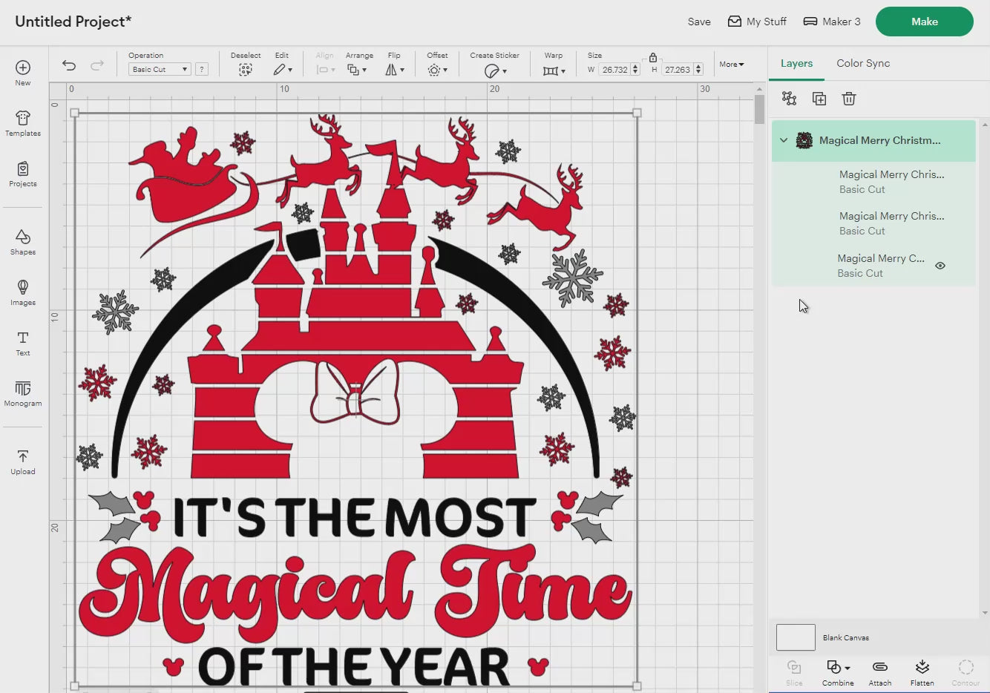990x693 pixels.
Task: Click the Duplicate layer icon
Action: coord(819,99)
